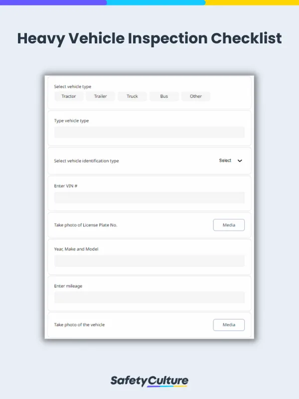Screen dimensions: 299x399
Task: Select Bus as the vehicle type
Action: 164,96
